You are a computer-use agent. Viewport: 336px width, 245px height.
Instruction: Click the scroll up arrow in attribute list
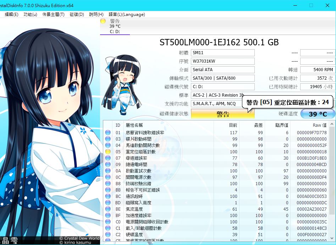pos(332,124)
